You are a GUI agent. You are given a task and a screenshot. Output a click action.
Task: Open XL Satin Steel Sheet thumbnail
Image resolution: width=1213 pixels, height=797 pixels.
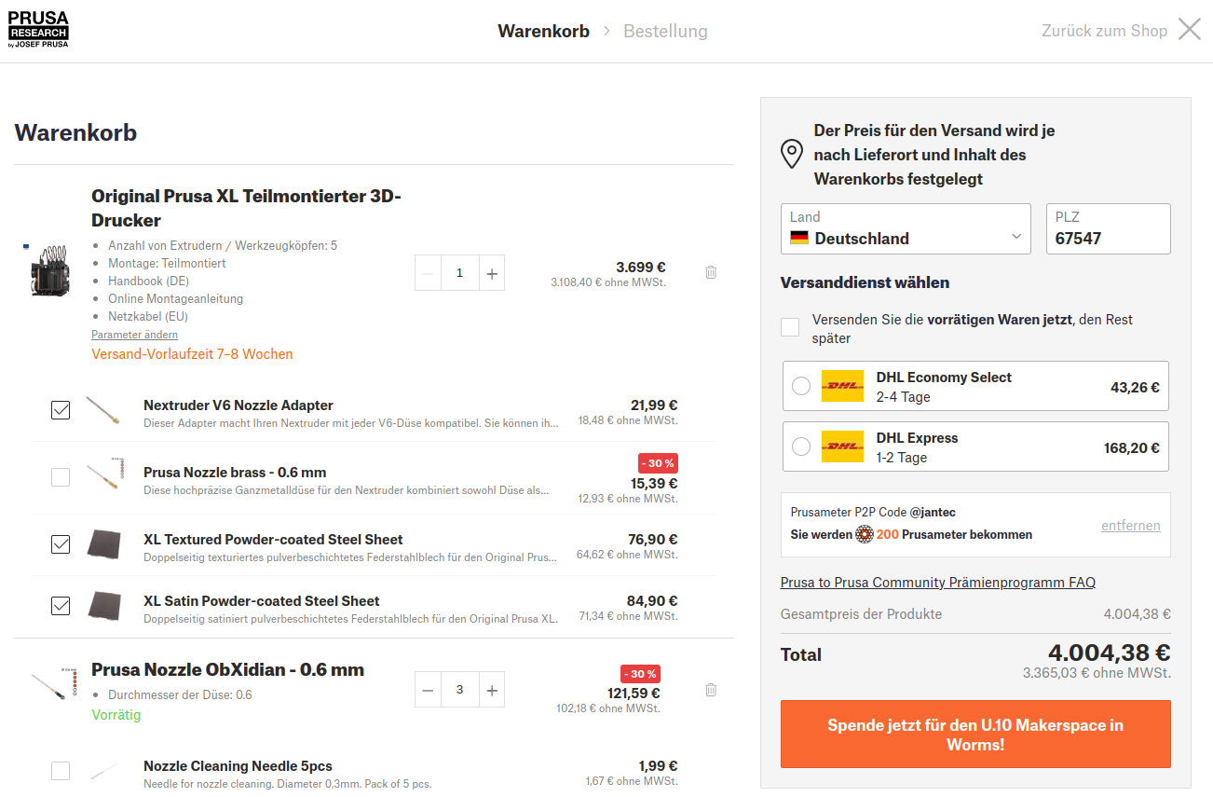pyautogui.click(x=104, y=606)
